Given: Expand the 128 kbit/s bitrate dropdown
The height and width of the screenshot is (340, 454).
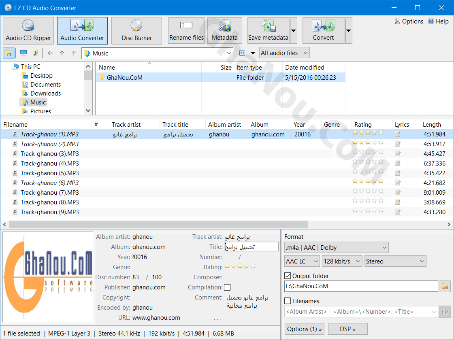Looking at the screenshot, I should (x=342, y=261).
